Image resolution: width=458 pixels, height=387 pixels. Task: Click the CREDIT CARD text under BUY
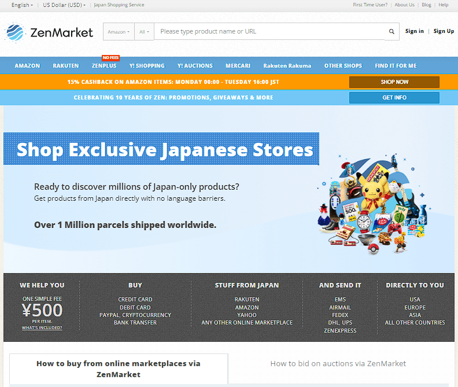135,300
